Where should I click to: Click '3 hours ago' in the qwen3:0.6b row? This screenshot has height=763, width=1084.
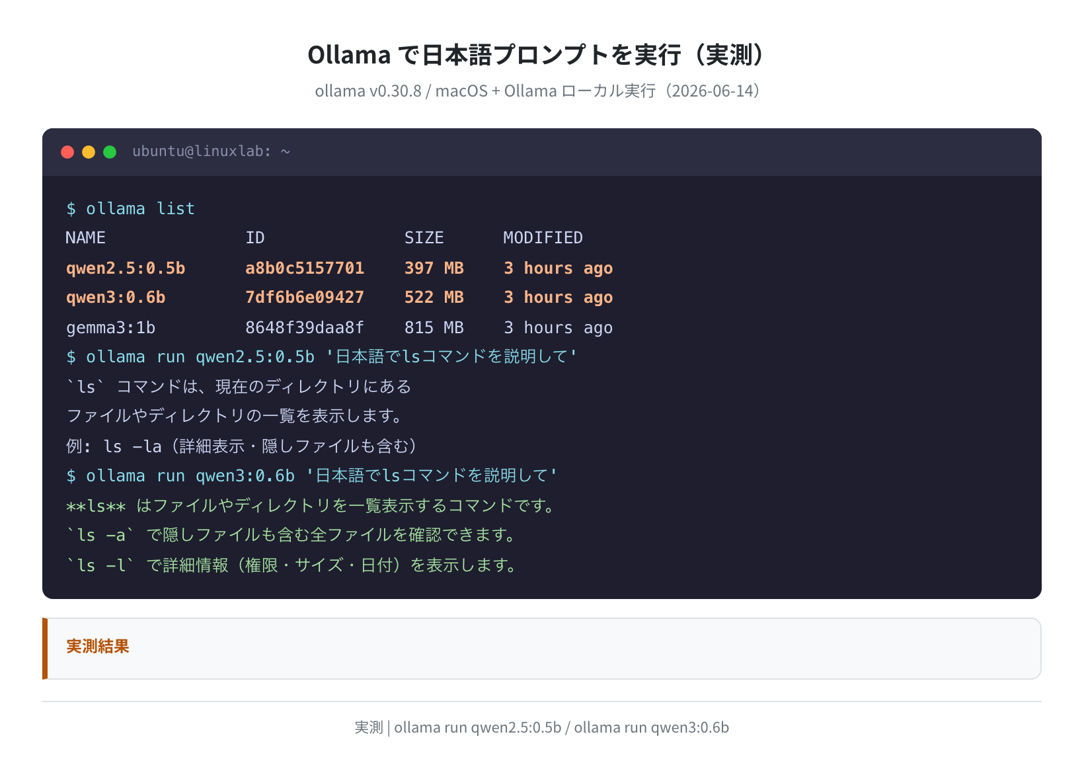(x=559, y=298)
